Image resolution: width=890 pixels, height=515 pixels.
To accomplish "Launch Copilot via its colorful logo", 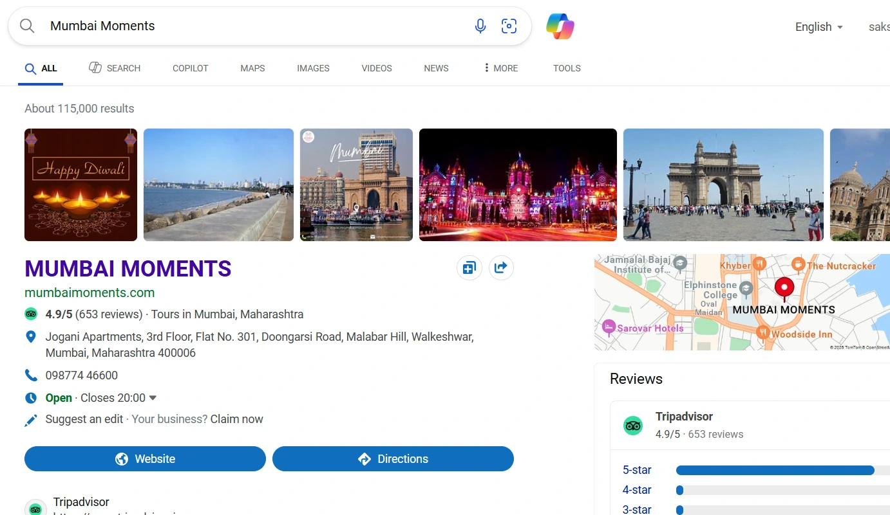I will pyautogui.click(x=560, y=27).
